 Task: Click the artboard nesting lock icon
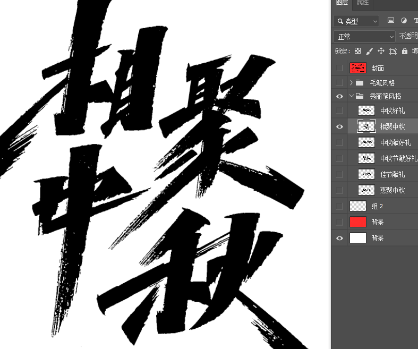(393, 52)
